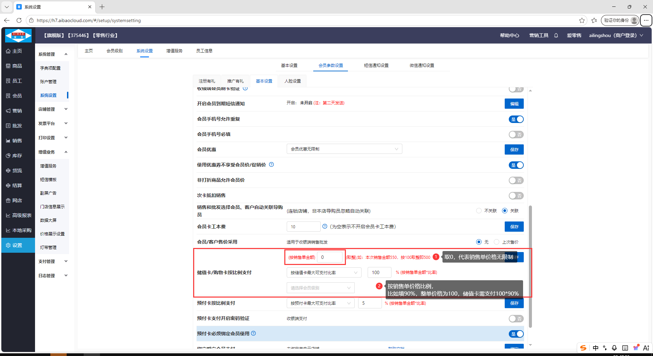
Task: Click help icon next to 使用优惠券不享受会员价
Action: [271, 165]
